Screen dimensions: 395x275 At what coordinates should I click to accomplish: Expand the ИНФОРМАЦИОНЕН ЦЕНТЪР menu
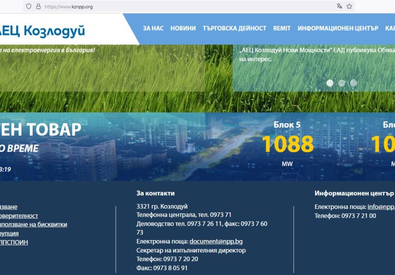click(x=338, y=28)
